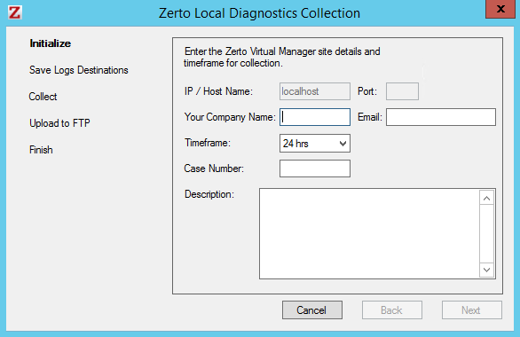Screen dimensions: 520x337
Task: Select the 24 hrs timeframe combo box
Action: [315, 144]
